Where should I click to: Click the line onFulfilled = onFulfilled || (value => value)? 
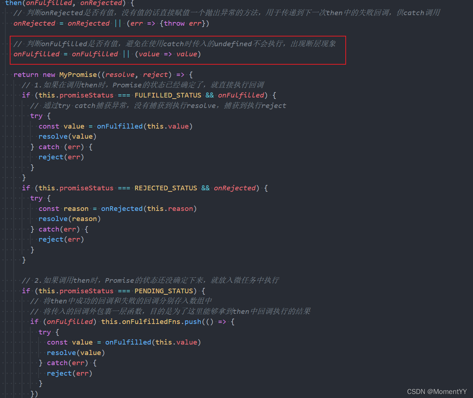click(x=107, y=54)
